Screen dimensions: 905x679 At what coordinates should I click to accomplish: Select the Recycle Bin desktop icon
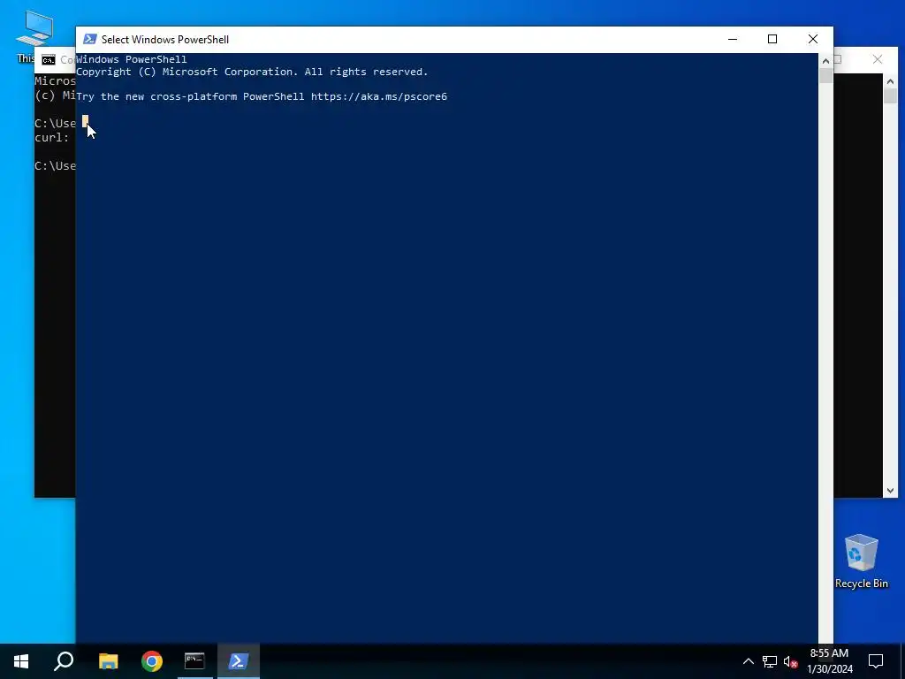pyautogui.click(x=861, y=561)
